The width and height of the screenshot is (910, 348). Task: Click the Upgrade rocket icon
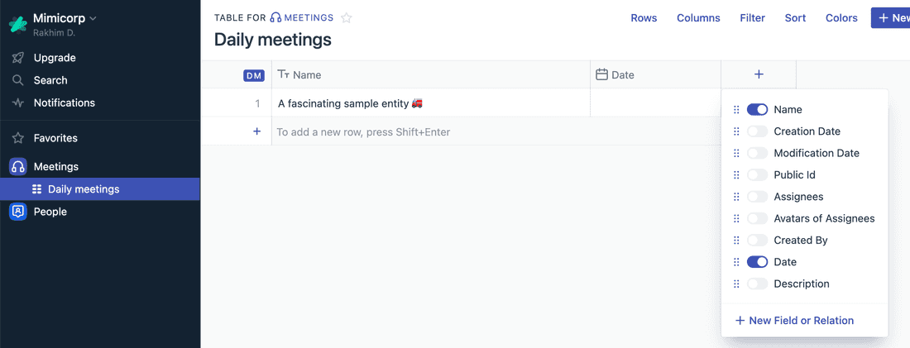[x=18, y=58]
